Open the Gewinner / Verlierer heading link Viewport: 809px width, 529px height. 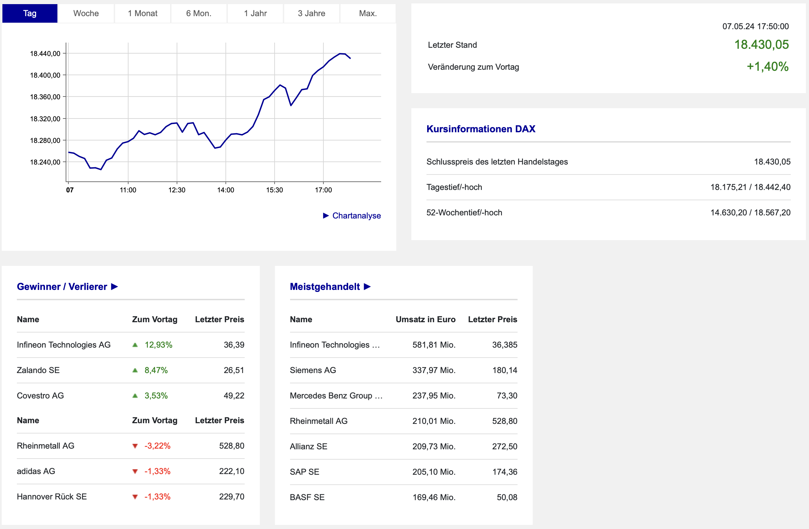pos(62,287)
